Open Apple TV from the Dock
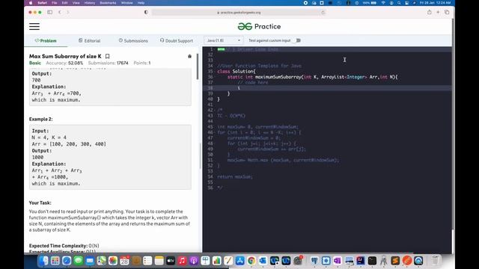Screen dimensions: 479x269 171,261
